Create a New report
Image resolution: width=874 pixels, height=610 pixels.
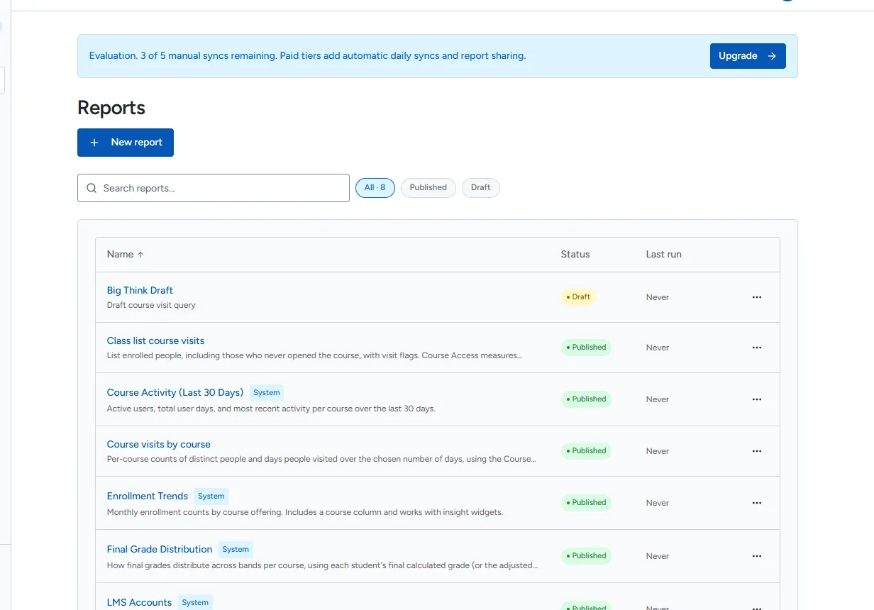[x=126, y=143]
